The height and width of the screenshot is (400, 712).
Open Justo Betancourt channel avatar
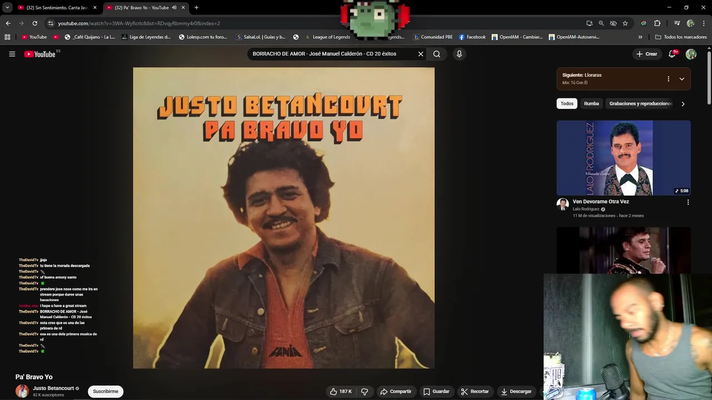point(22,391)
